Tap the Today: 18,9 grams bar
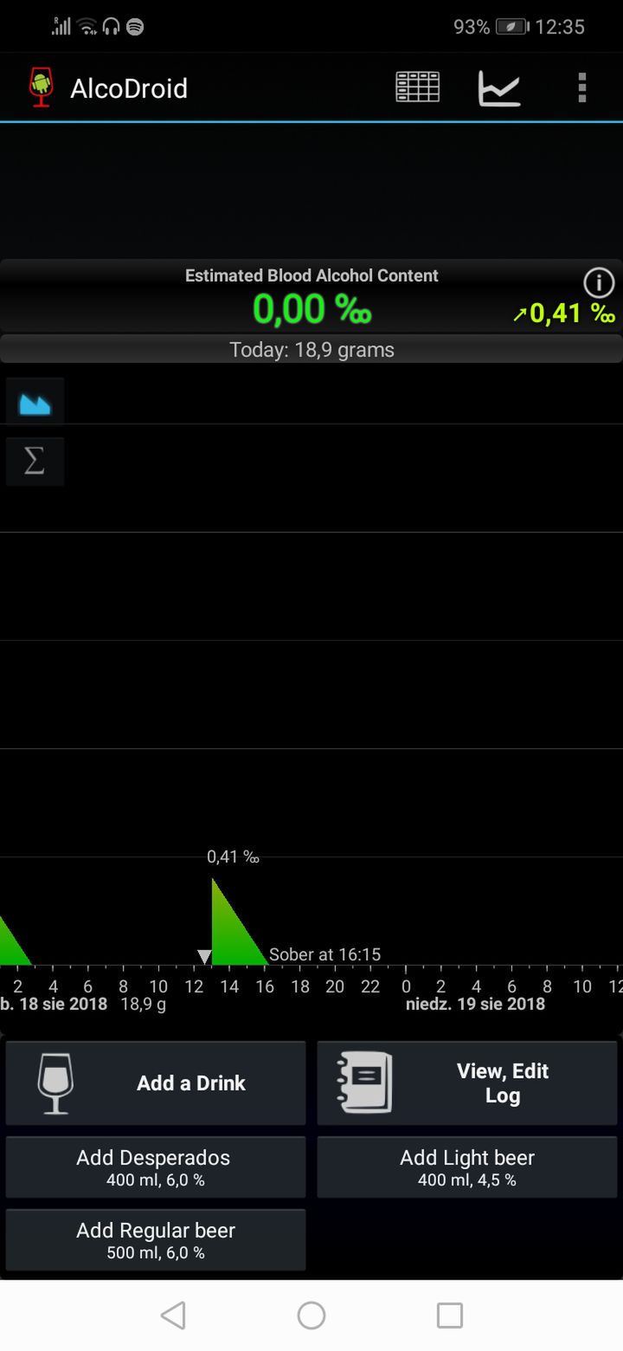 [311, 349]
